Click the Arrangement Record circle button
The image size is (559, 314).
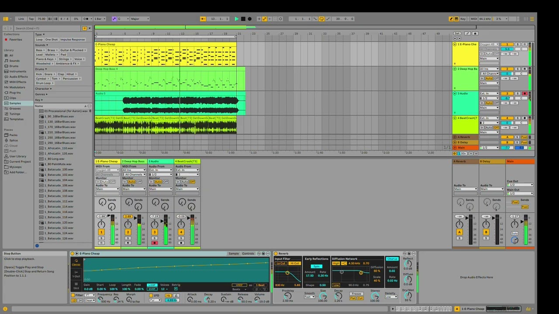tap(249, 19)
